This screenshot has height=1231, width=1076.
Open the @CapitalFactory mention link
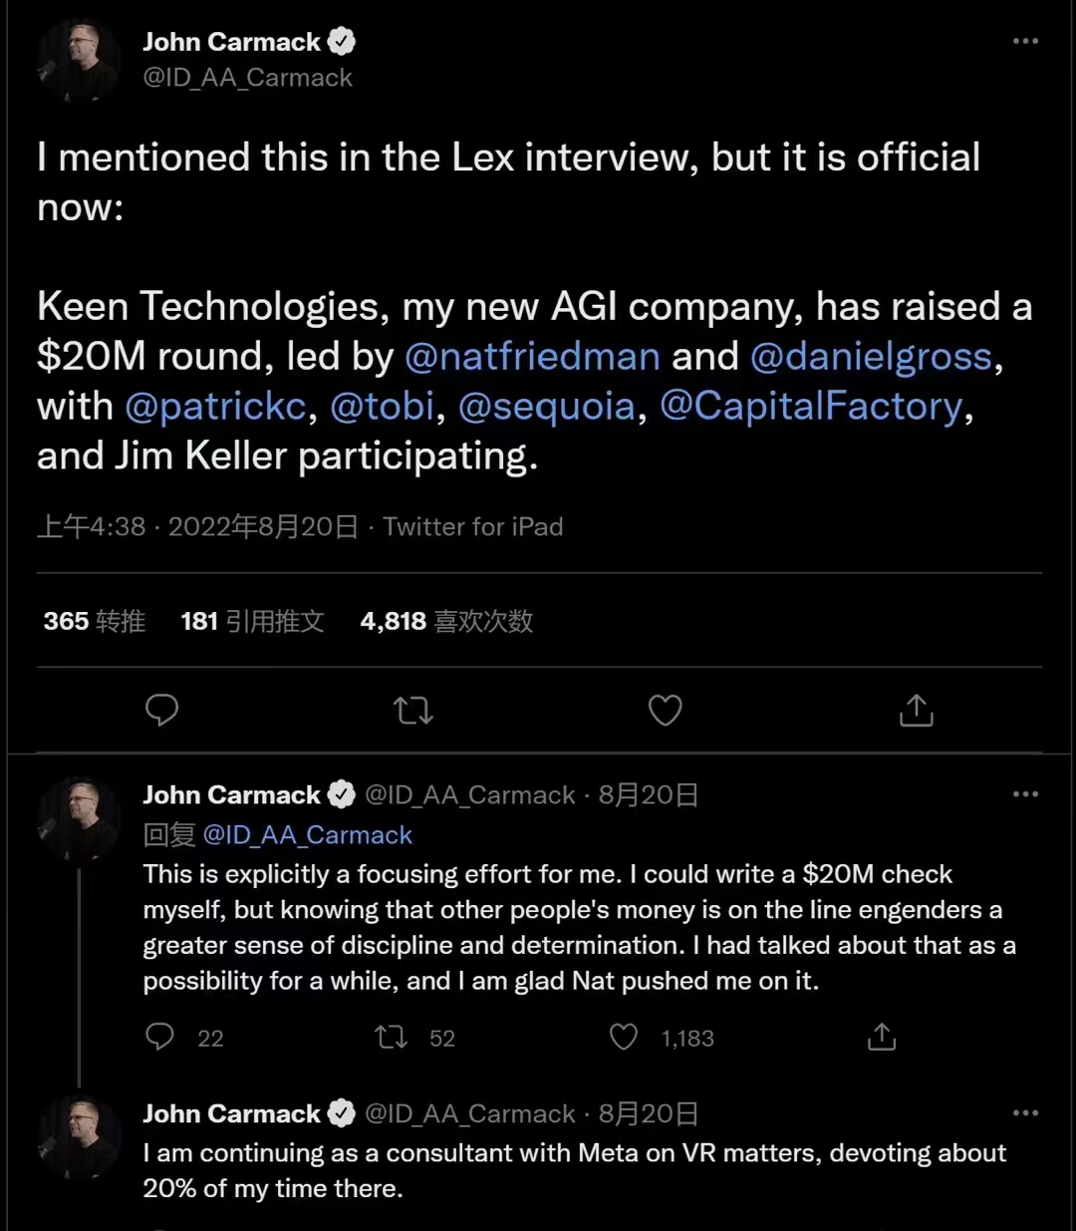coord(811,407)
